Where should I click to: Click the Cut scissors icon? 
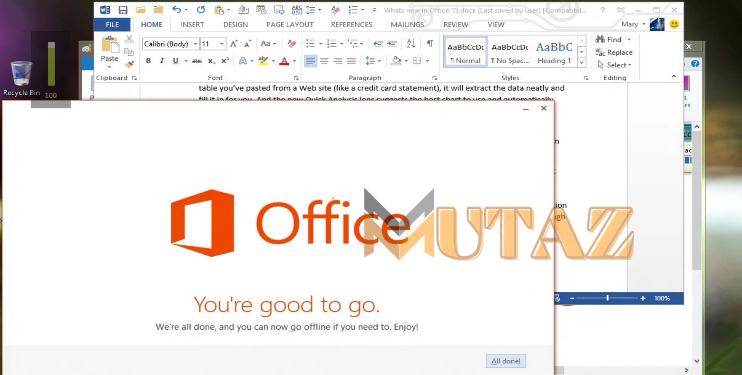click(x=129, y=39)
